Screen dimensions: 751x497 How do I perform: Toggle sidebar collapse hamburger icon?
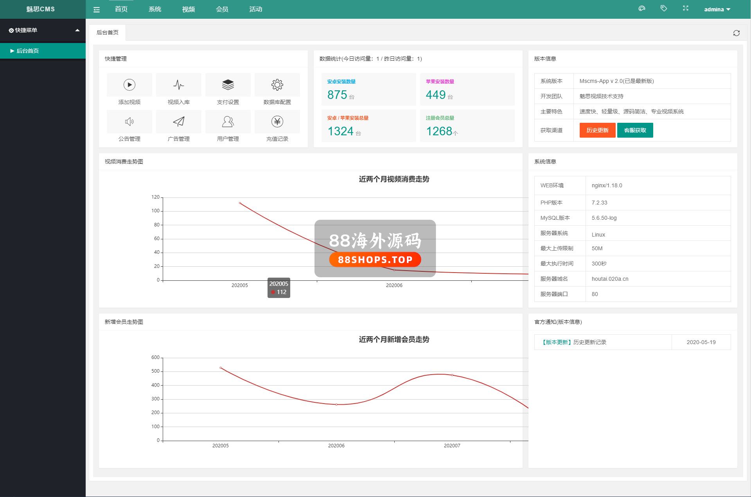pos(97,10)
